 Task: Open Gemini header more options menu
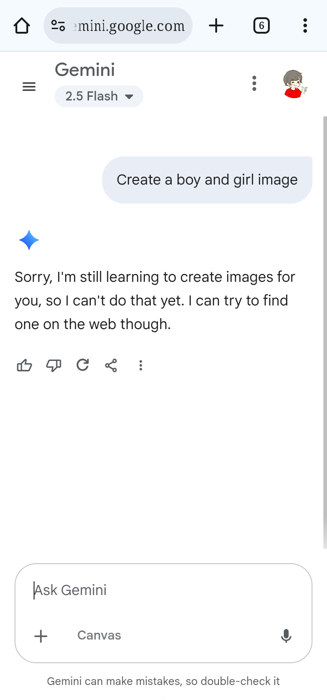tap(254, 84)
